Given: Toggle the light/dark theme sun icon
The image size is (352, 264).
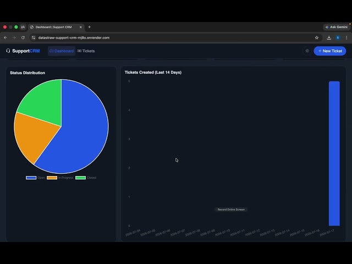Looking at the screenshot, I should (307, 51).
